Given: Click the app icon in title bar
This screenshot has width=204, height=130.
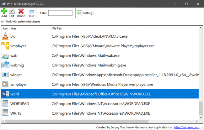Looking at the screenshot, I should coord(4,4).
